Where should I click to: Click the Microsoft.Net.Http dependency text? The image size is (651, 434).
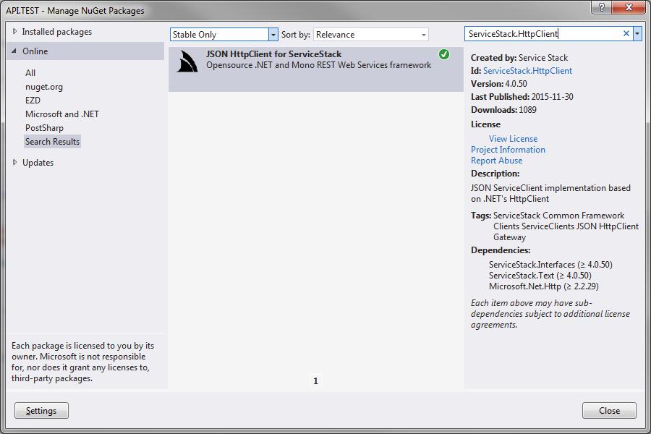(x=543, y=286)
